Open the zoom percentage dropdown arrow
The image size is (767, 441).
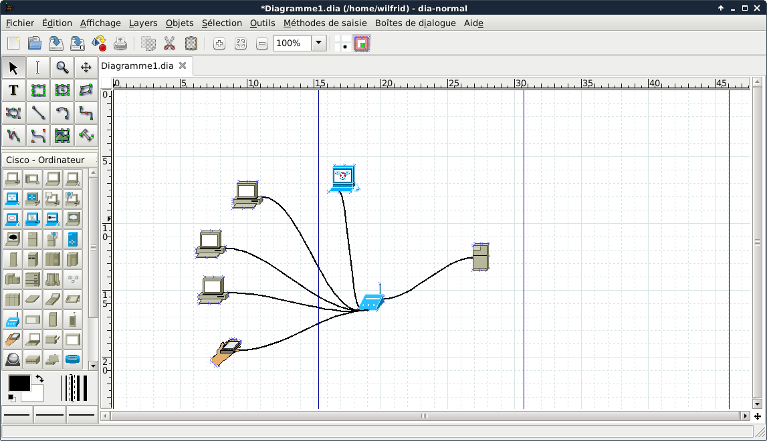pyautogui.click(x=319, y=43)
